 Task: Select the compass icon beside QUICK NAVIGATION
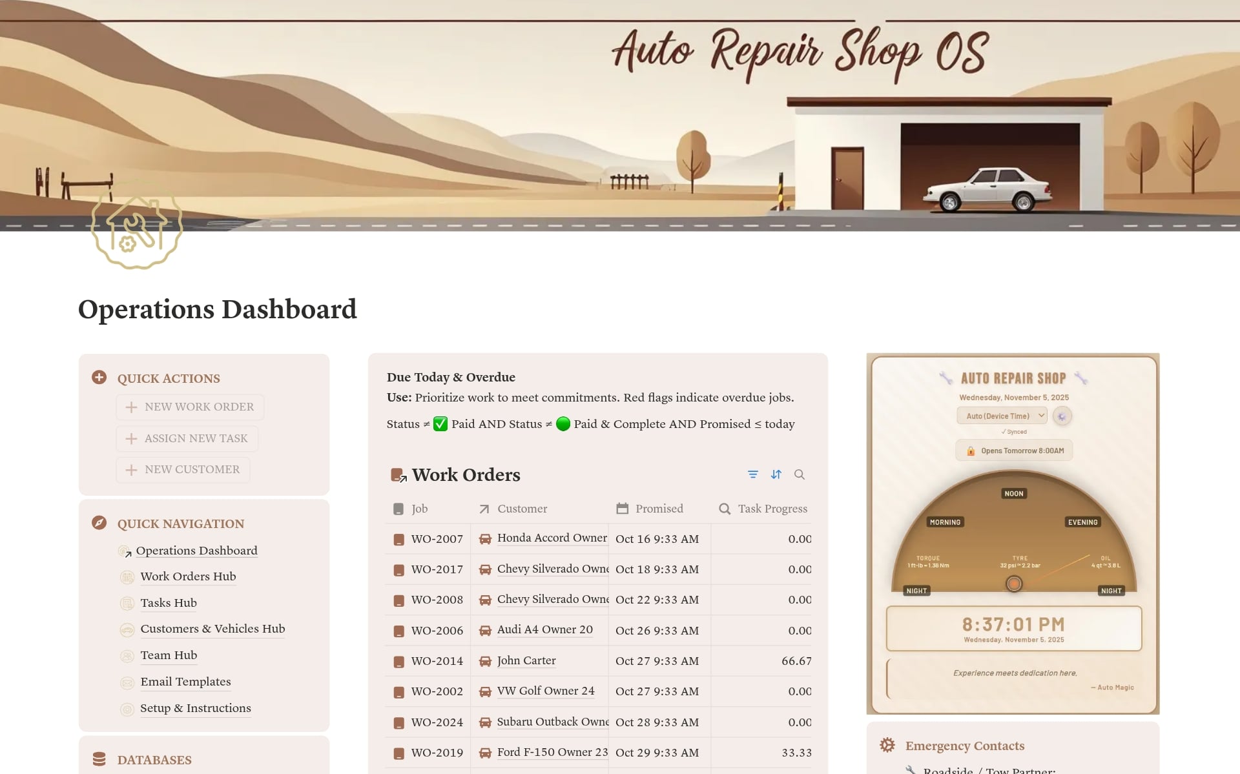click(x=99, y=524)
